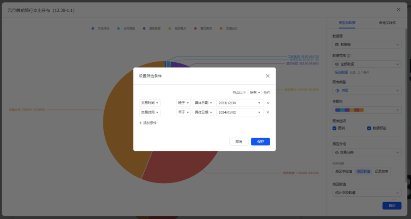Delete the 晚于 2023/12/30 filter condition
The height and width of the screenshot is (219, 411).
click(x=268, y=103)
